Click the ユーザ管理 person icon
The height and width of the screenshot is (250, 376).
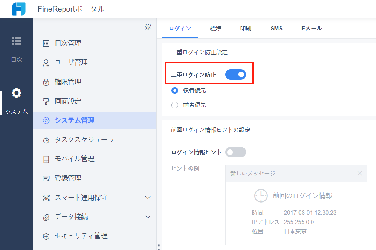[46, 63]
